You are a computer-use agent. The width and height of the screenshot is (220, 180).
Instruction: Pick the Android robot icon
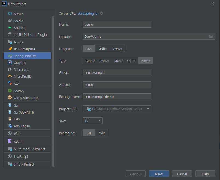[10, 28]
